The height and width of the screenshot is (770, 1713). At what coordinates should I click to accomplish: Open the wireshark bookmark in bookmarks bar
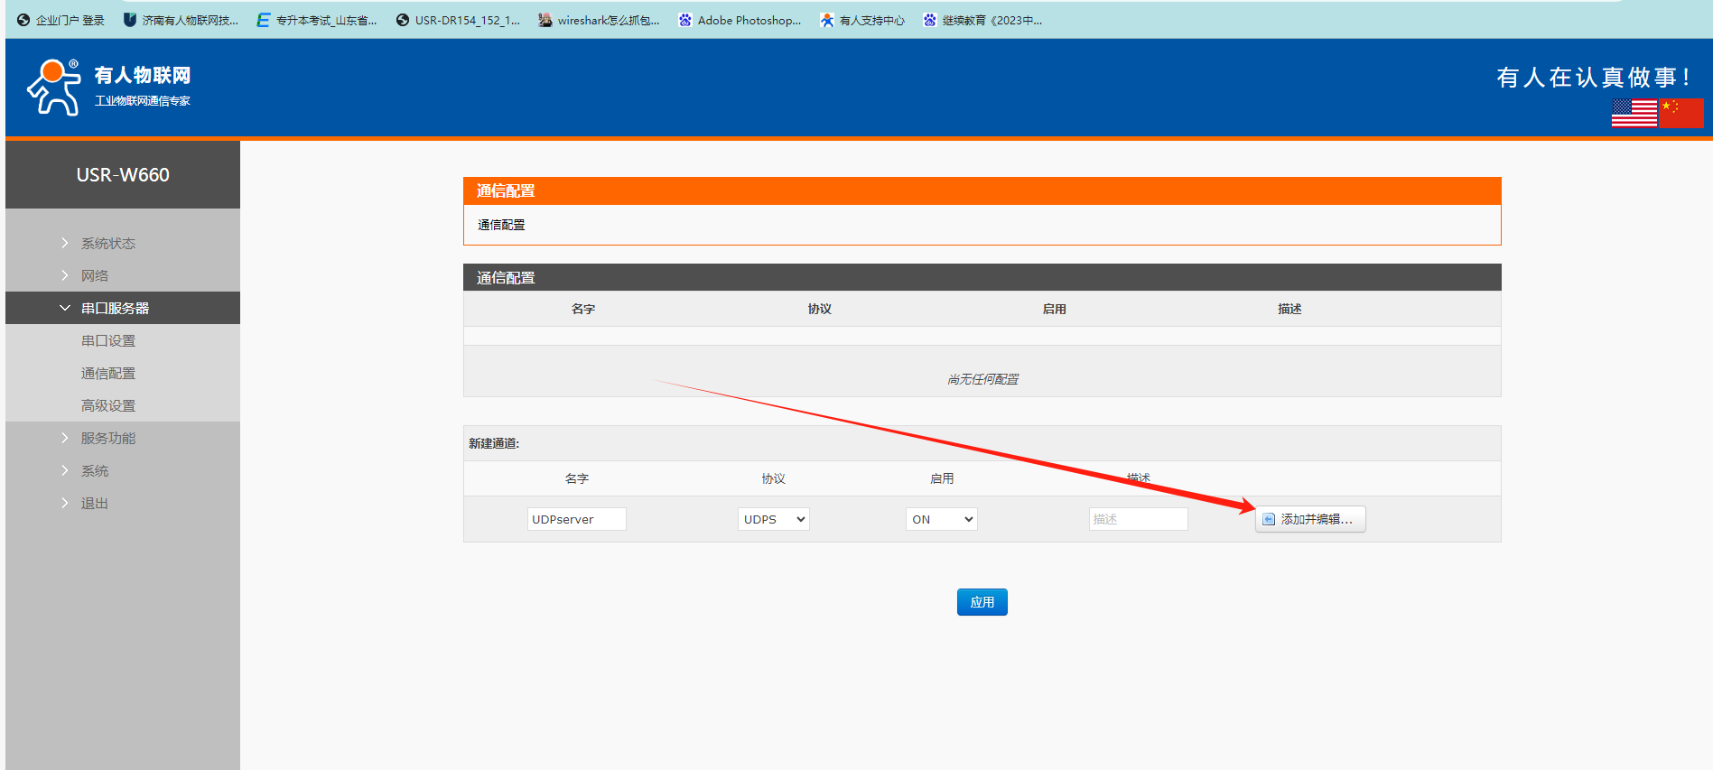599,20
